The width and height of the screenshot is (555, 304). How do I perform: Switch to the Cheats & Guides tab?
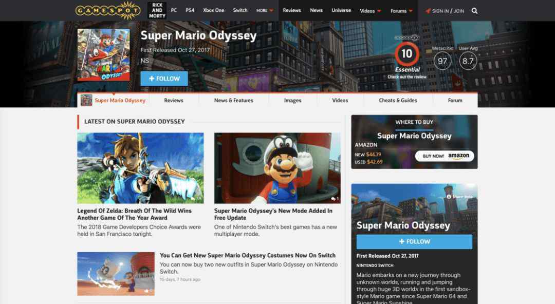[398, 101]
